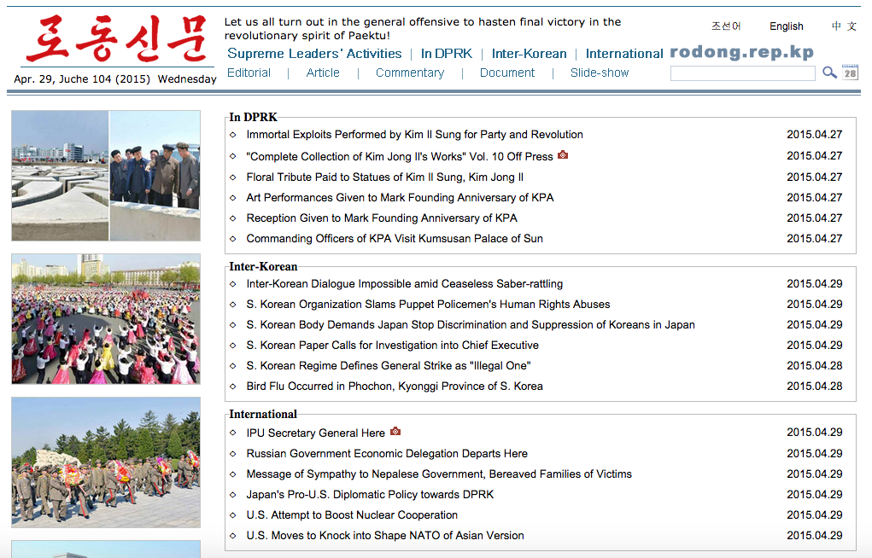Click the Rodong Sinmun red logo

coord(115,38)
